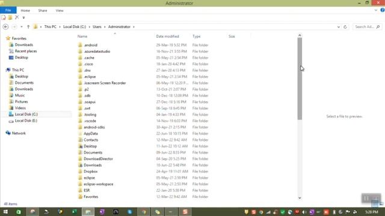Screen dimensions: 385x216
Task: Open Videos under This PC
Action: 20,108
